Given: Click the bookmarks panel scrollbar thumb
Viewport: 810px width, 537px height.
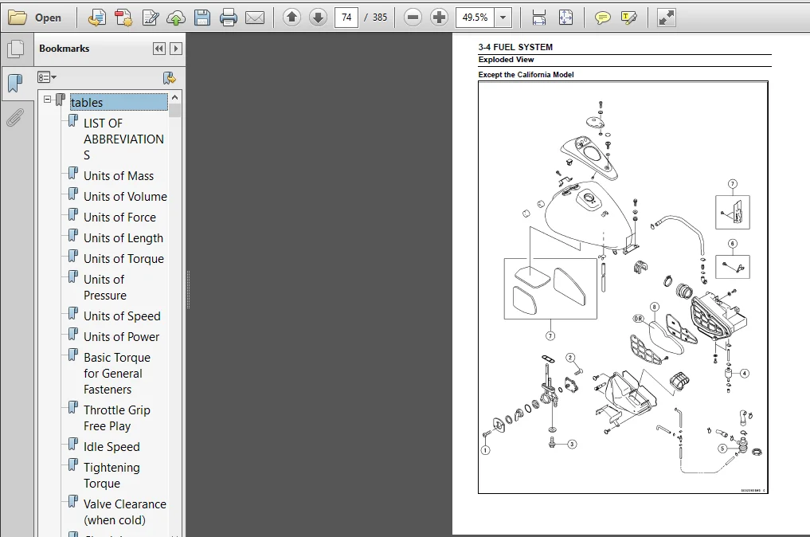Looking at the screenshot, I should [x=175, y=110].
